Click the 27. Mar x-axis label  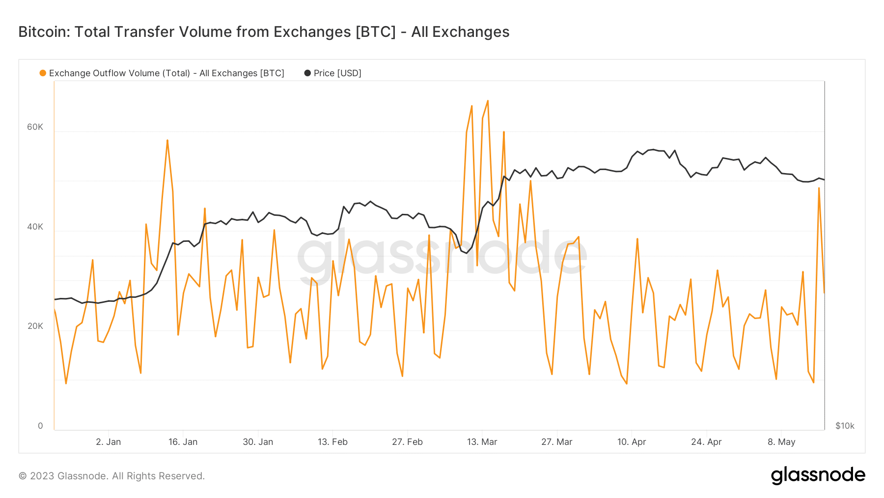[x=557, y=442]
